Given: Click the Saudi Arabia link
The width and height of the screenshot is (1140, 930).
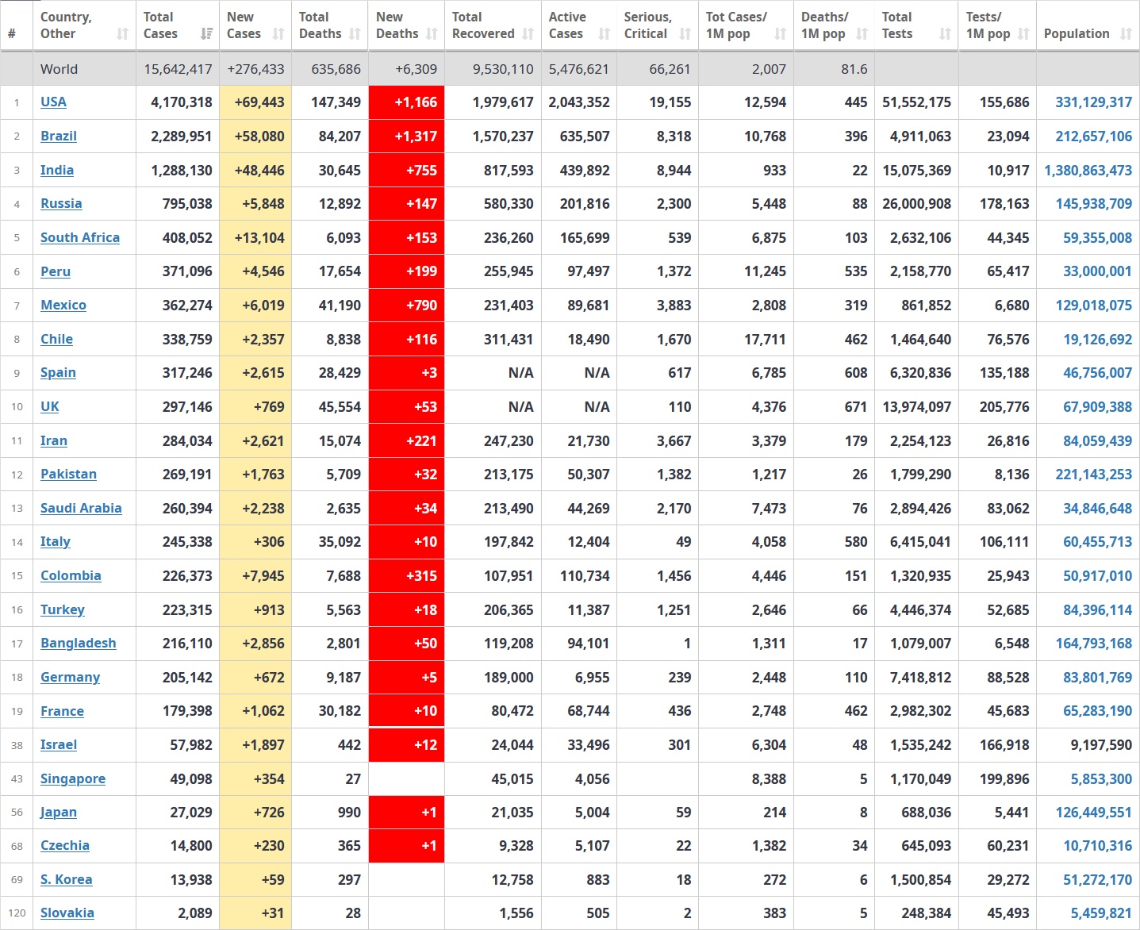Looking at the screenshot, I should point(81,509).
